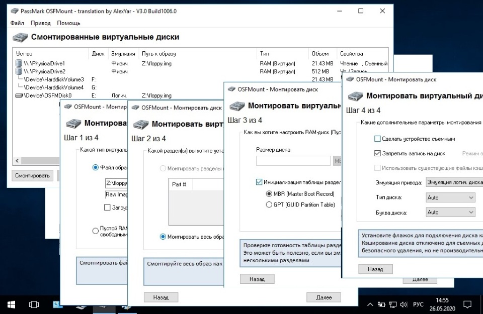This screenshot has width=483, height=314.
Task: Open the Помощь menu
Action: point(68,23)
